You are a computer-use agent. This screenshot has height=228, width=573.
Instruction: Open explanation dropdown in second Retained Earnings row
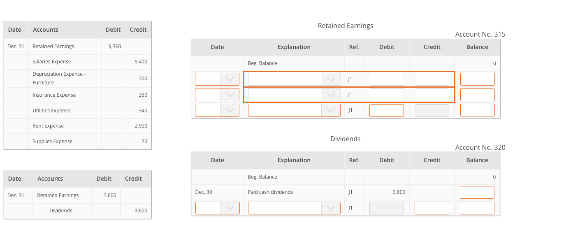[294, 95]
